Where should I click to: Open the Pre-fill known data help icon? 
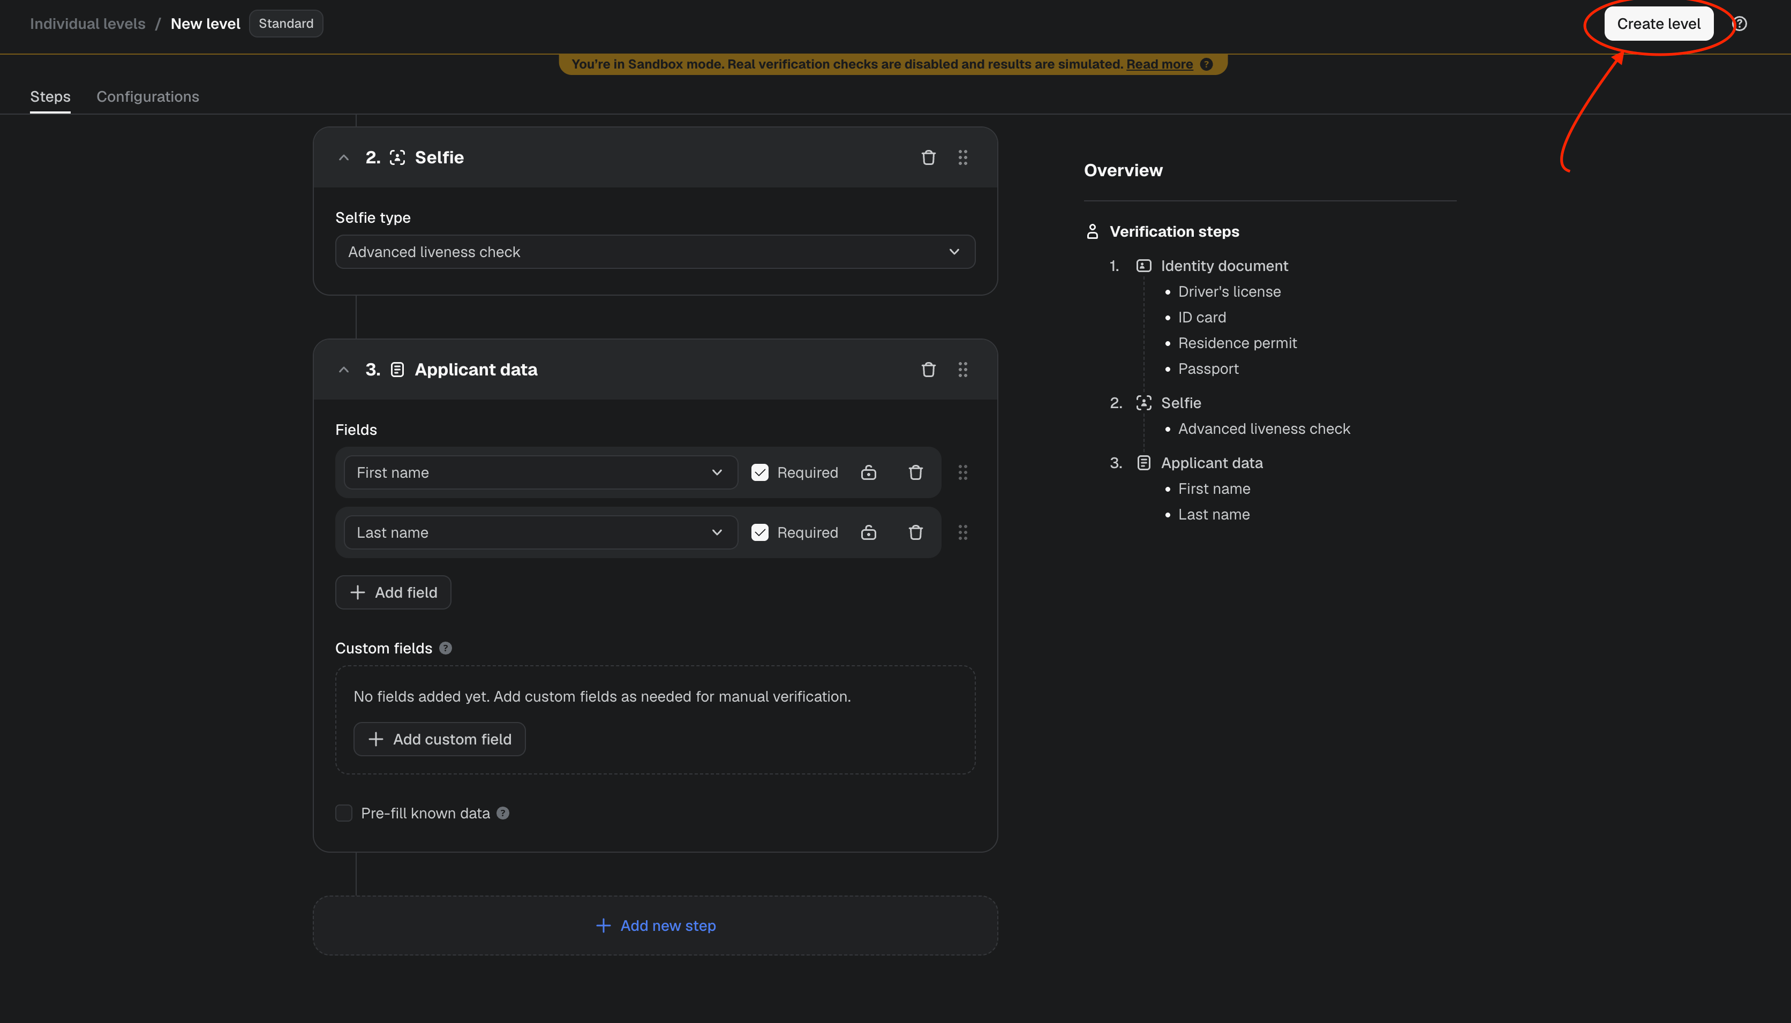click(x=503, y=813)
